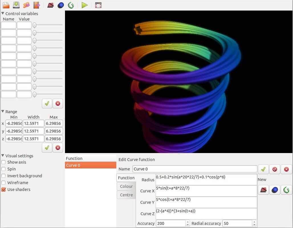This screenshot has width=293, height=228.
Task: Turn on the Wireframe checkbox
Action: coord(3,183)
